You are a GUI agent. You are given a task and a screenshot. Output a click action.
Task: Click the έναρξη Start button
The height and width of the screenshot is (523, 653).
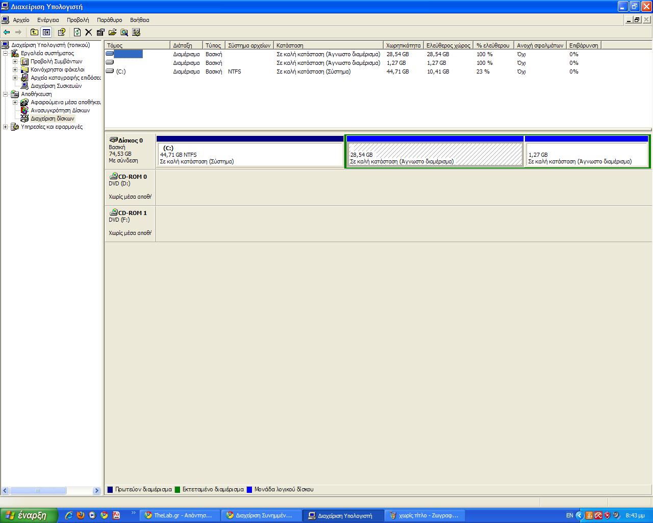coord(27,515)
